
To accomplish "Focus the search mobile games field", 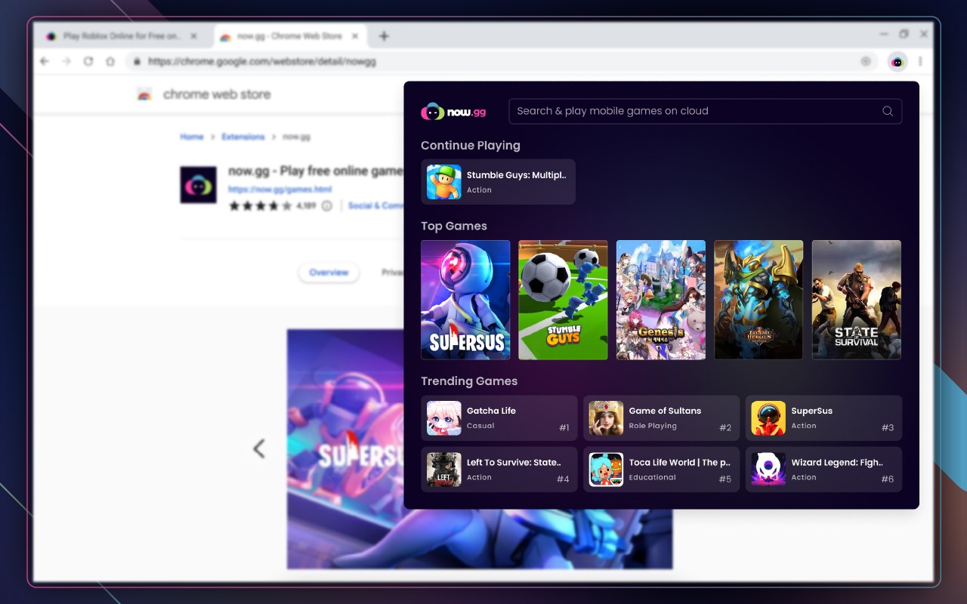I will coord(705,111).
